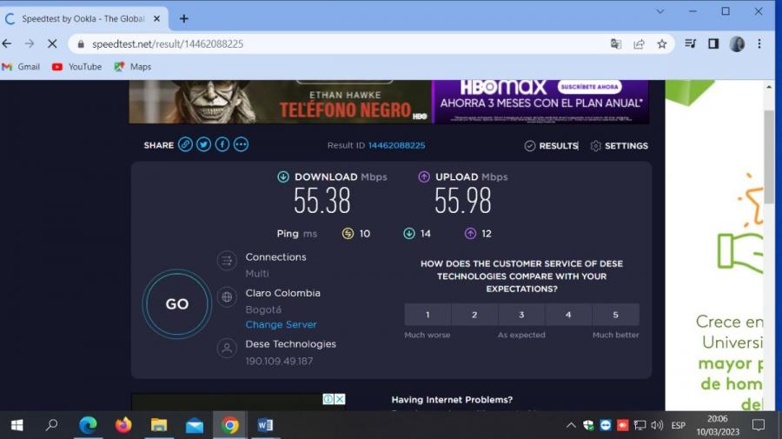Copy the share link icon
The image size is (782, 439).
[186, 144]
